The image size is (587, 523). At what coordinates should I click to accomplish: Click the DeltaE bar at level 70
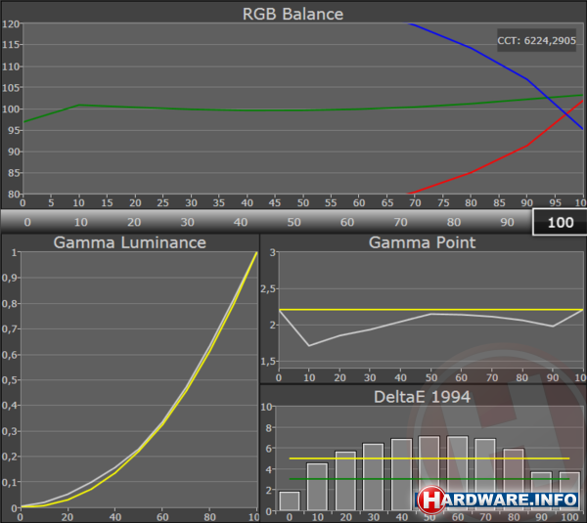(485, 474)
